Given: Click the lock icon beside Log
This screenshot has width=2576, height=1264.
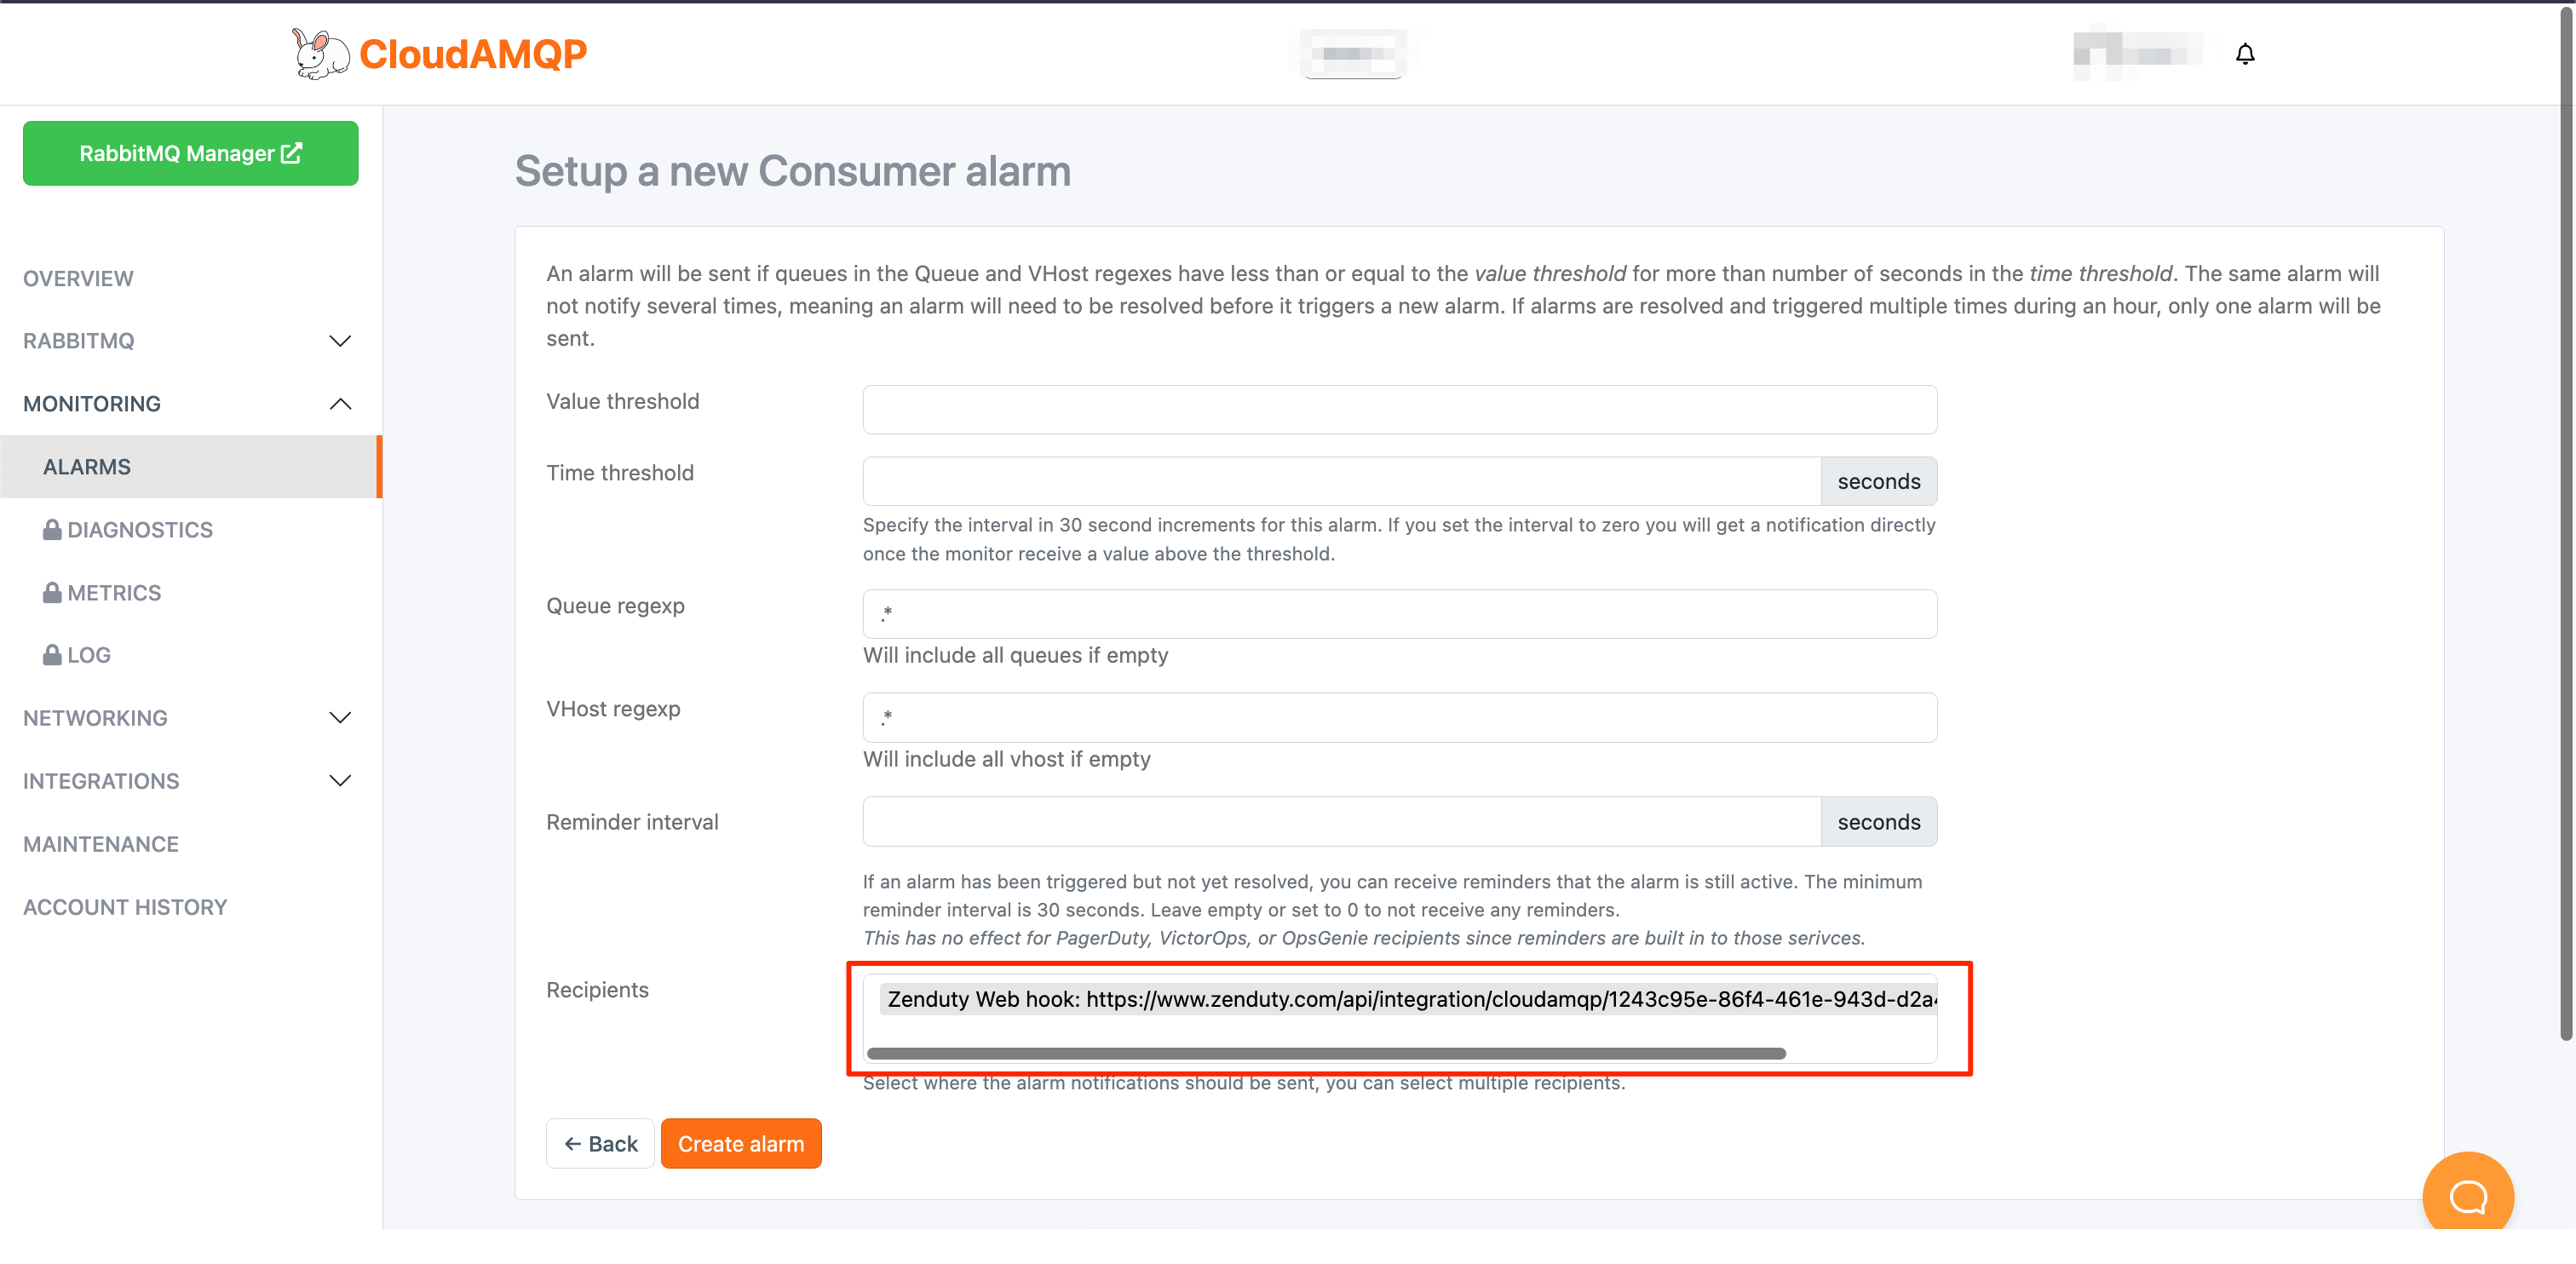Looking at the screenshot, I should coord(52,655).
